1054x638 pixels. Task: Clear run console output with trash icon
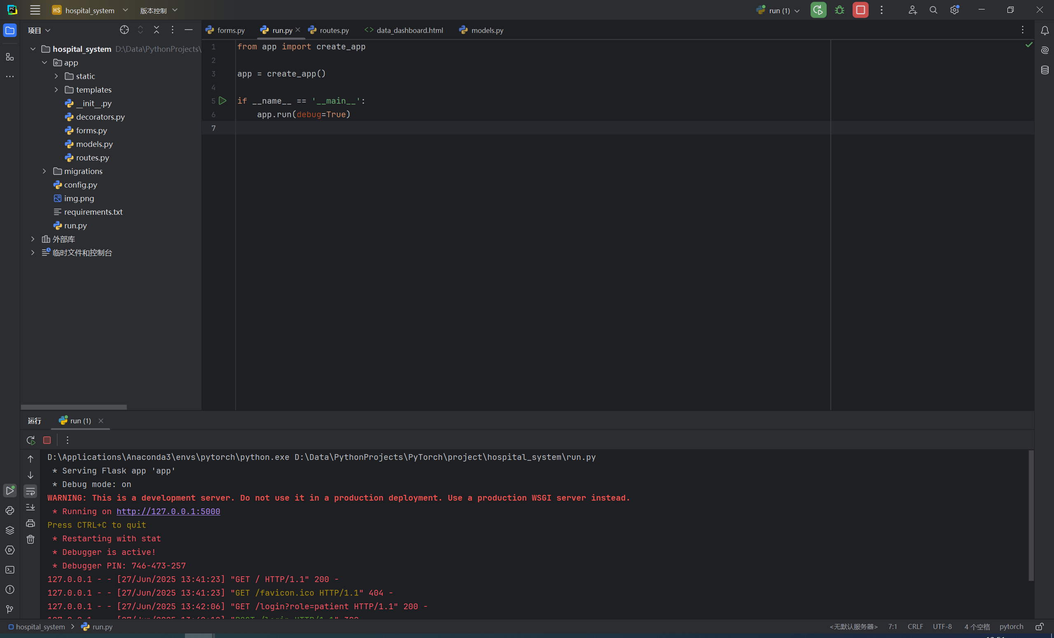coord(30,539)
